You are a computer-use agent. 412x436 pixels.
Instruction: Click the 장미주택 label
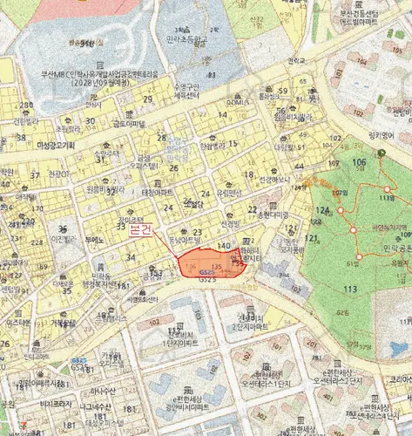click(x=131, y=220)
